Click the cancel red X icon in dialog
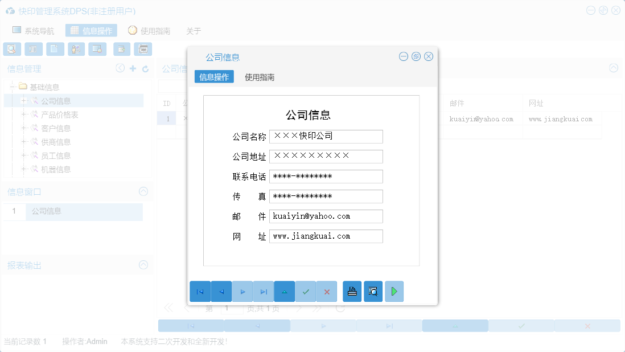Viewport: 625px width, 352px height. click(326, 291)
